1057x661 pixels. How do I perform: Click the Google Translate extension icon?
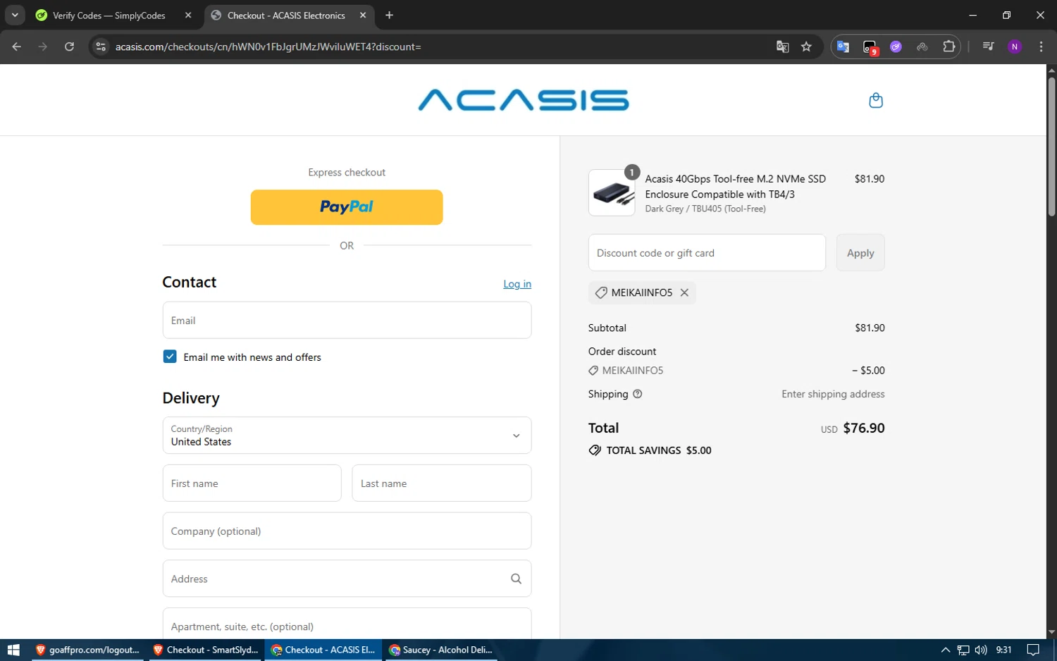point(843,47)
